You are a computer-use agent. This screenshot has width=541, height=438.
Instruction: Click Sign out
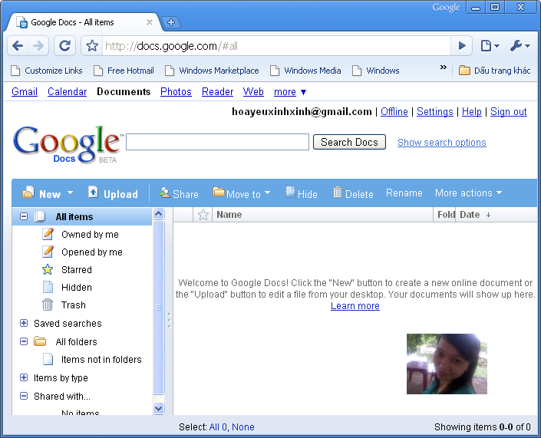[x=509, y=112]
